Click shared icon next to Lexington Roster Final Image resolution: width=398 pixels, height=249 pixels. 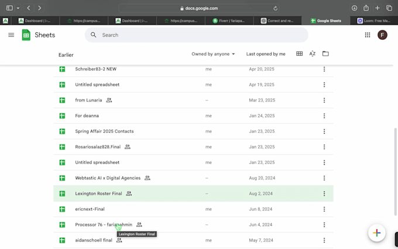point(129,193)
